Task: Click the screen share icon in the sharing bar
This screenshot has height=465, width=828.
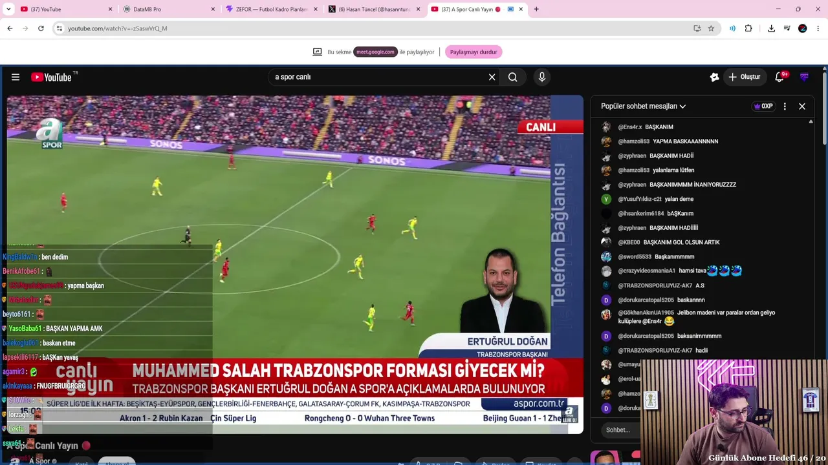Action: click(x=317, y=52)
